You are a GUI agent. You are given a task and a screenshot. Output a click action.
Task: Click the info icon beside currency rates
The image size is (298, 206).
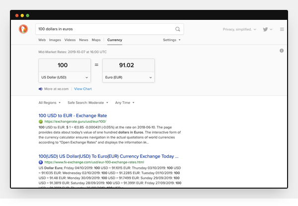(x=282, y=51)
